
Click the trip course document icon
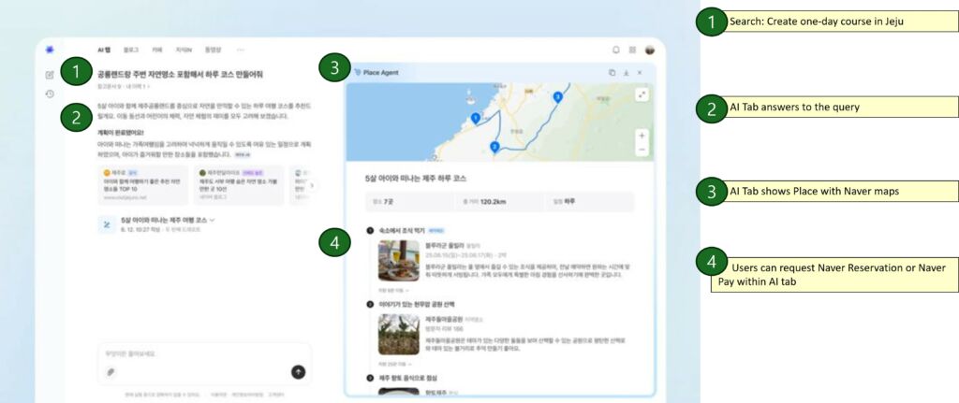coord(107,224)
